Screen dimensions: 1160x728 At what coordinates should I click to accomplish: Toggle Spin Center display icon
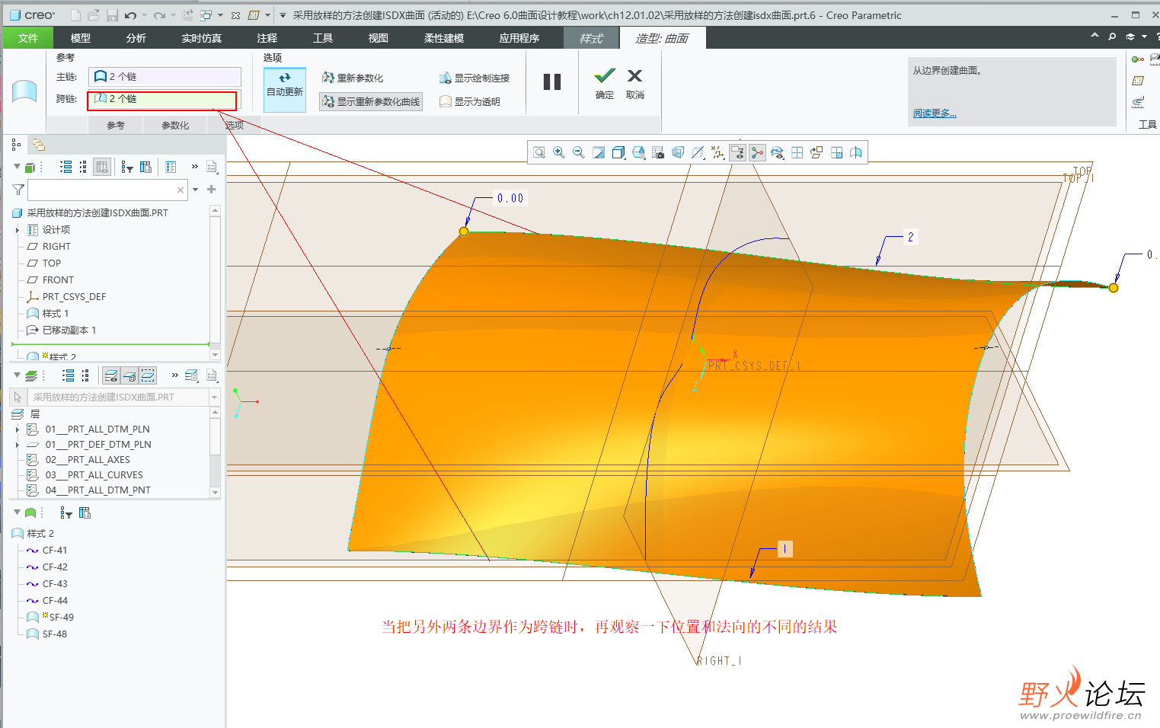click(x=757, y=152)
